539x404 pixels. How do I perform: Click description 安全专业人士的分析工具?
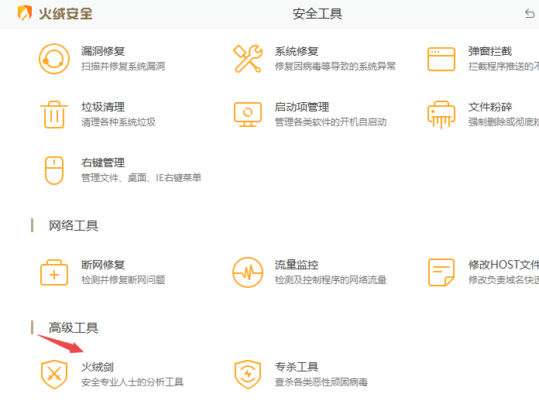click(132, 382)
